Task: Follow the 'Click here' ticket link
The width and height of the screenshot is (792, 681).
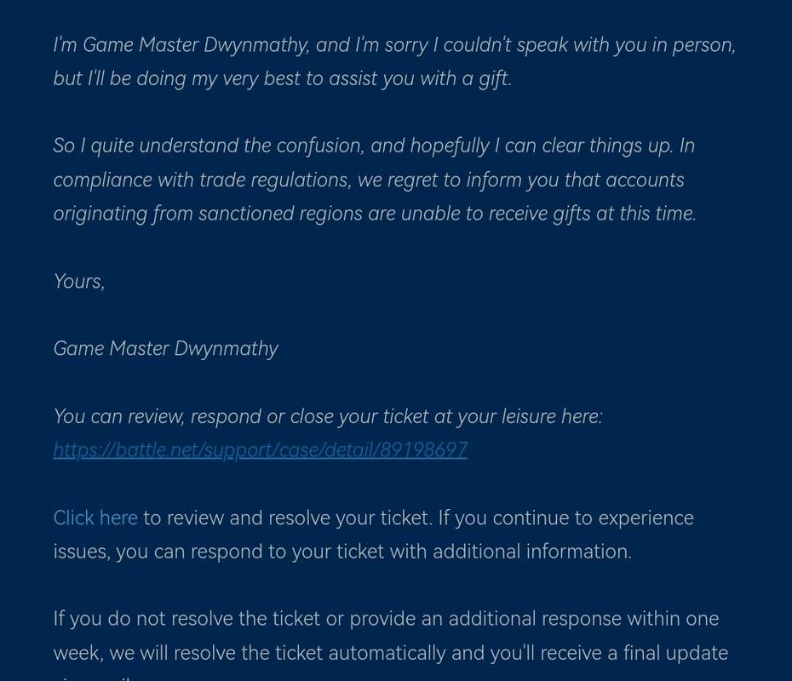Action: pyautogui.click(x=95, y=518)
